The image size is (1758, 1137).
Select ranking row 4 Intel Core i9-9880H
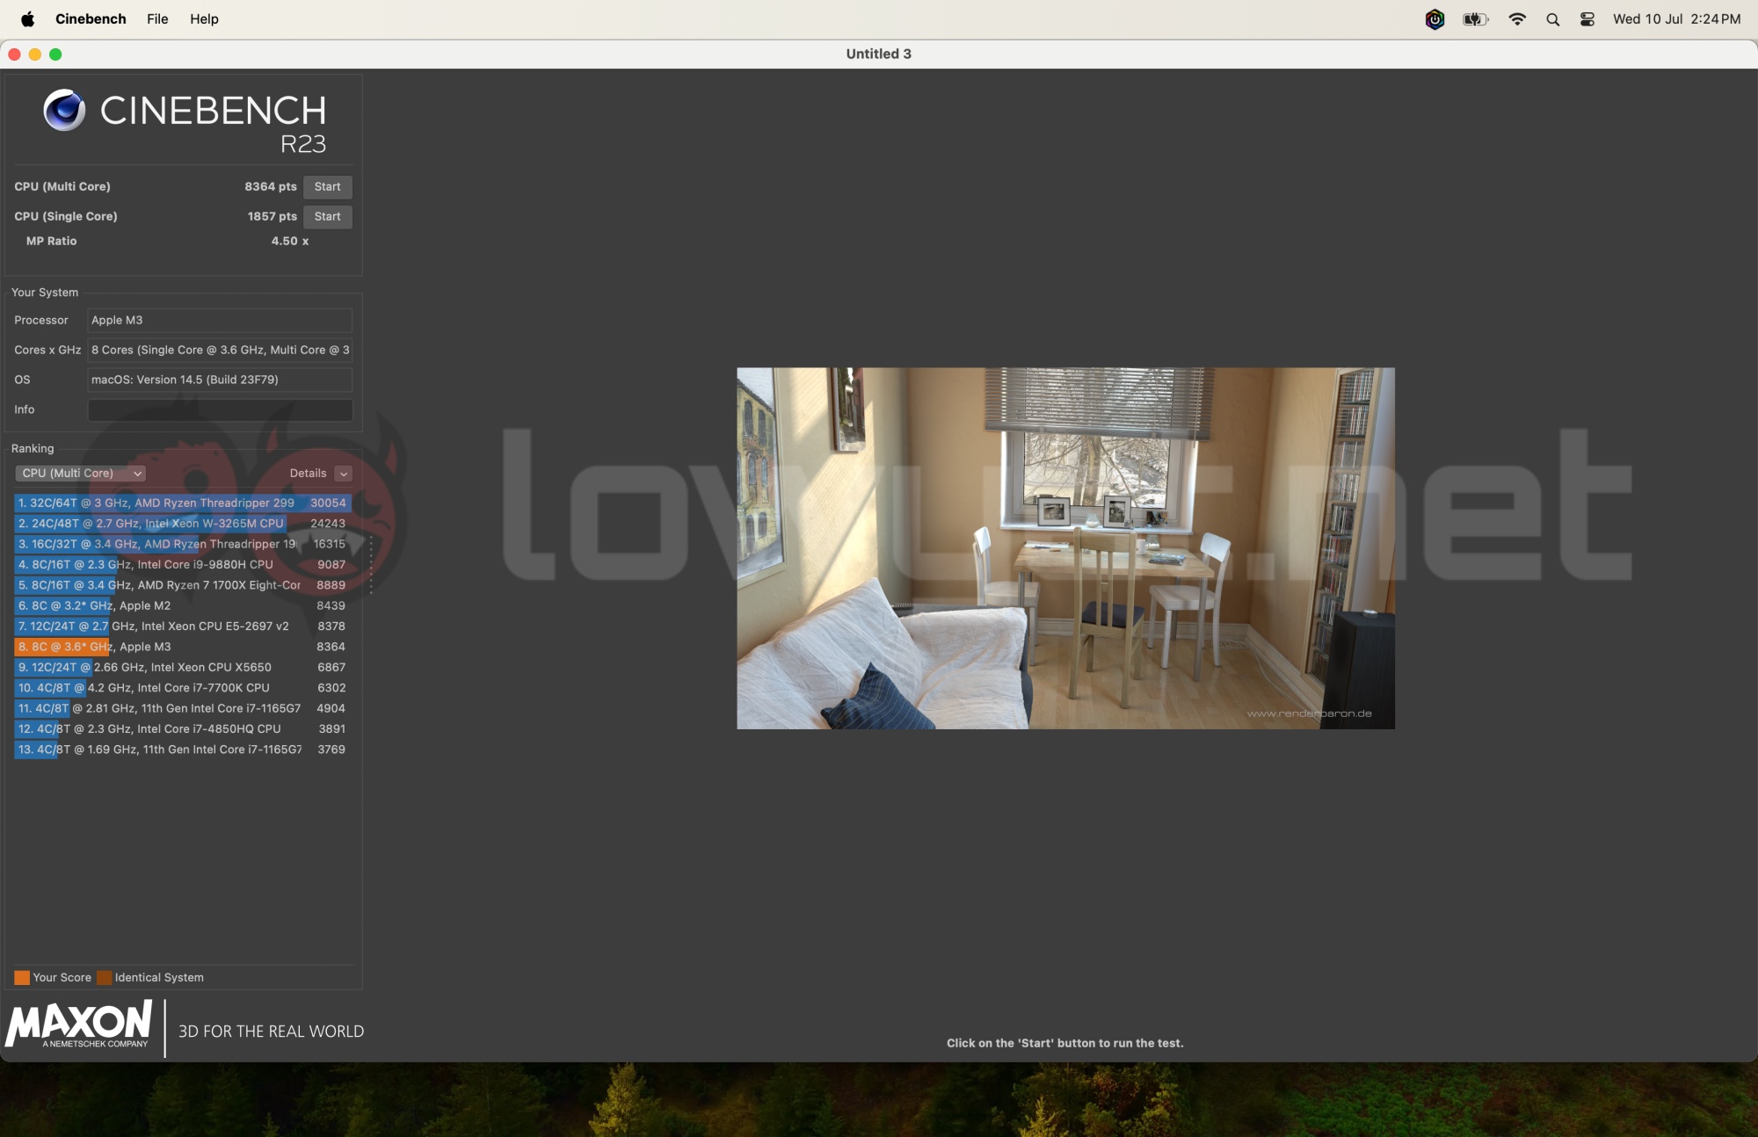point(183,564)
